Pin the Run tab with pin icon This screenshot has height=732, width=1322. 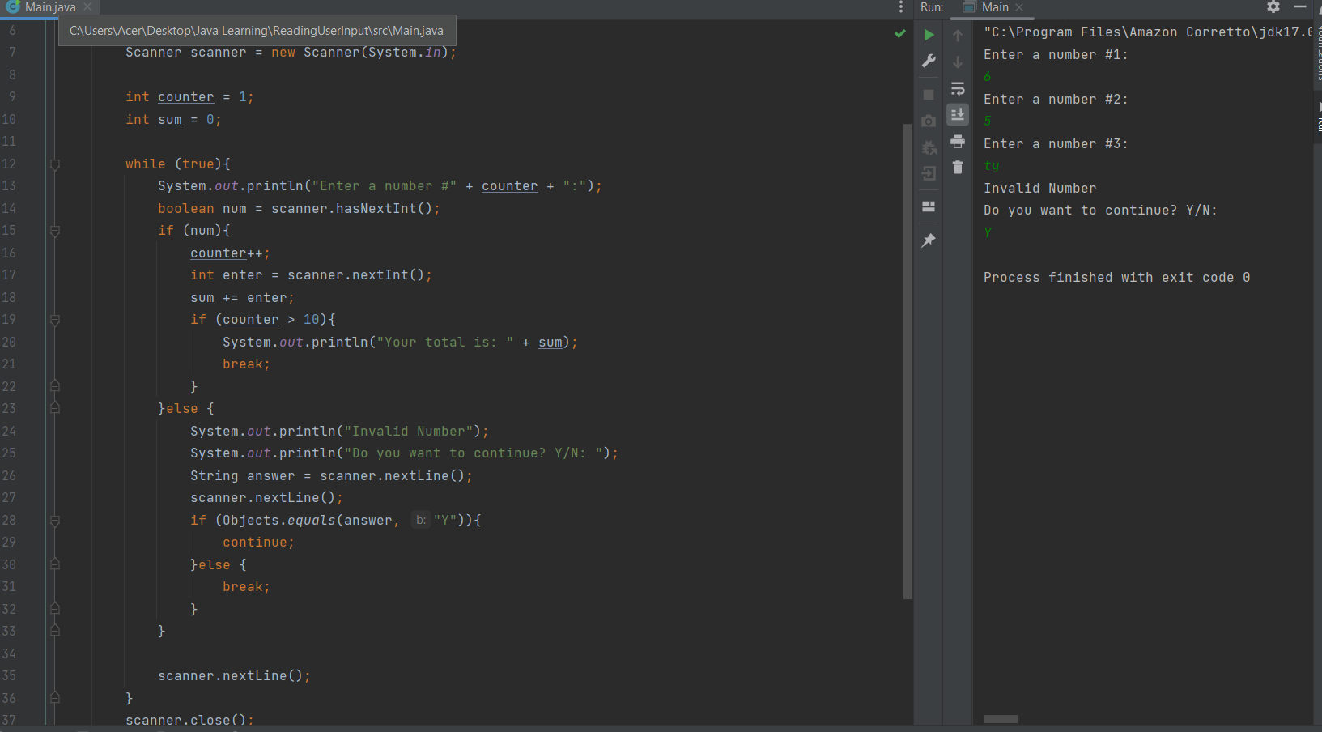point(929,240)
